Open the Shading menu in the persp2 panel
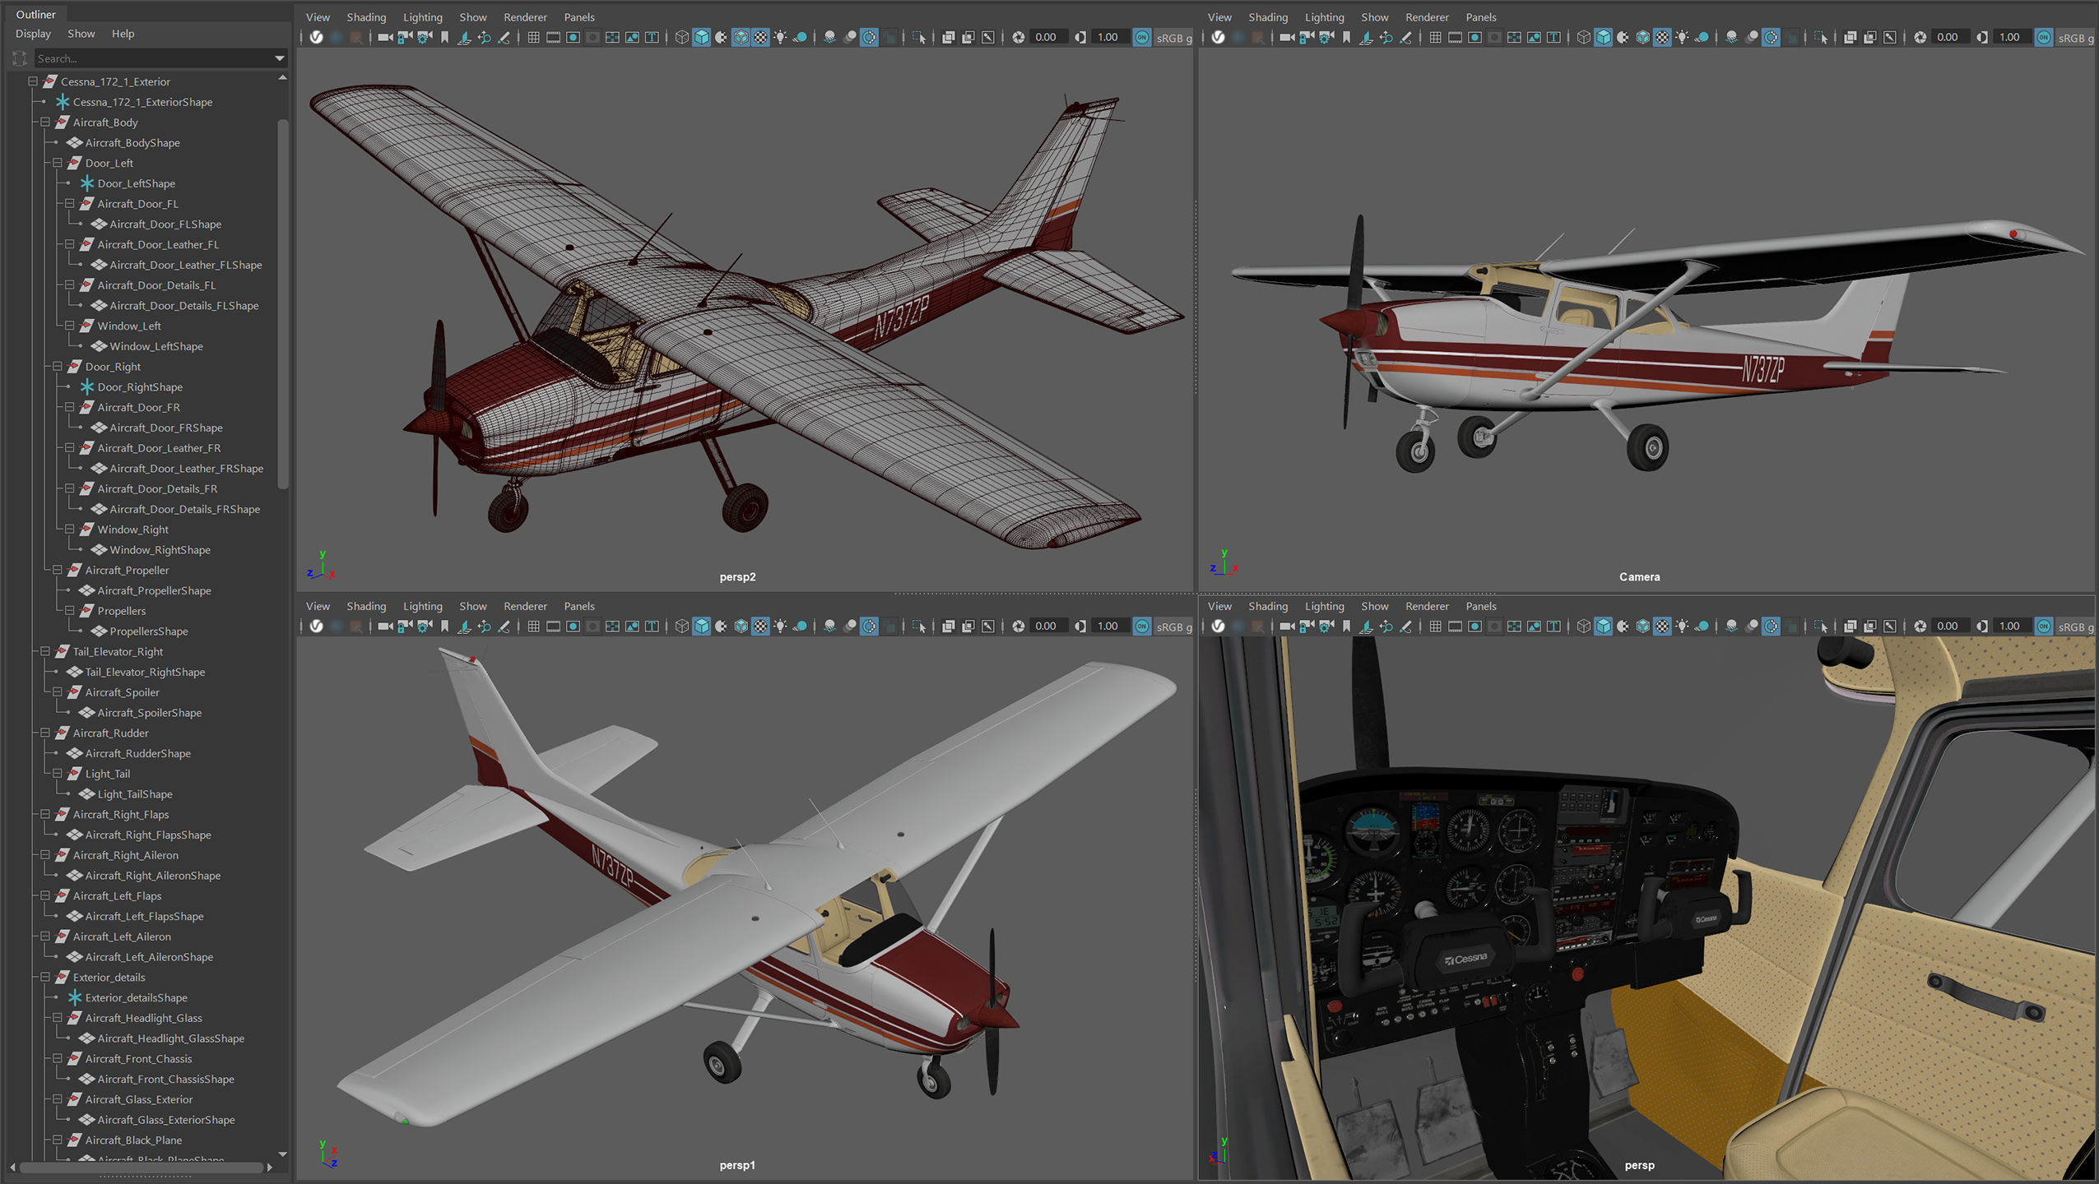 click(365, 17)
